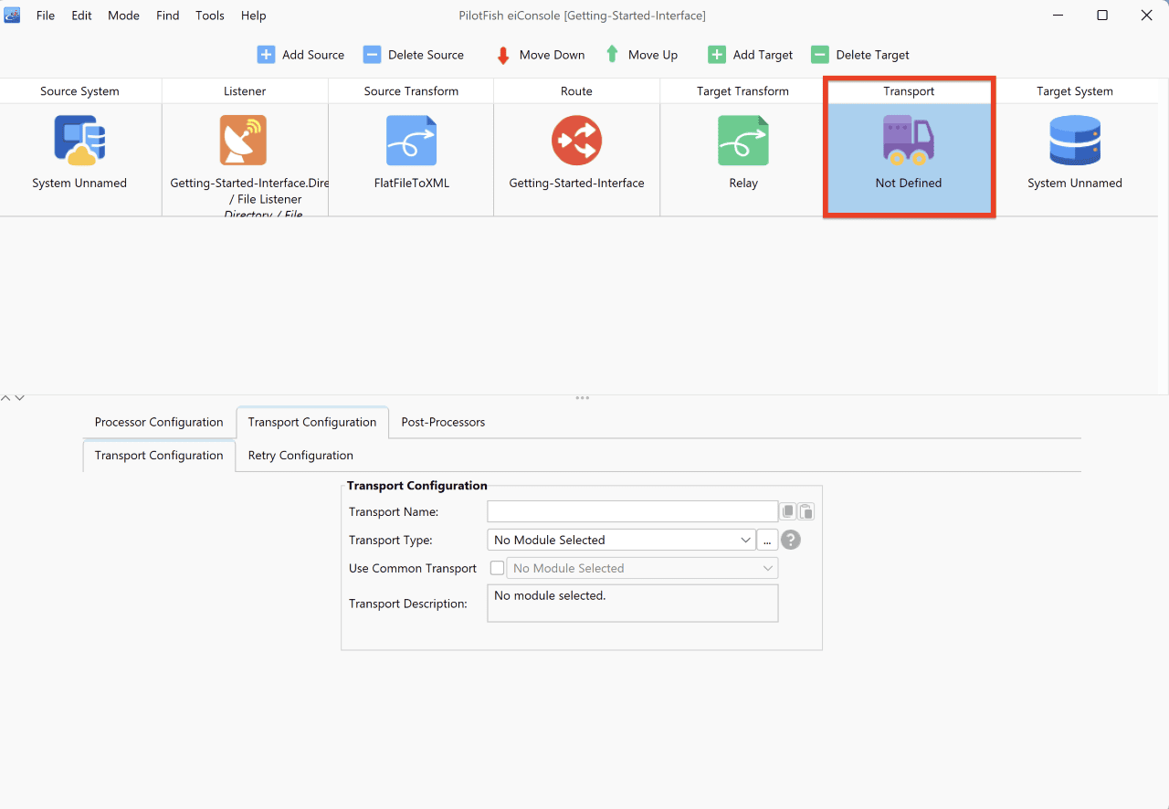Screen dimensions: 1169x809
Task: Click the split pane drag handle dots
Action: click(582, 398)
